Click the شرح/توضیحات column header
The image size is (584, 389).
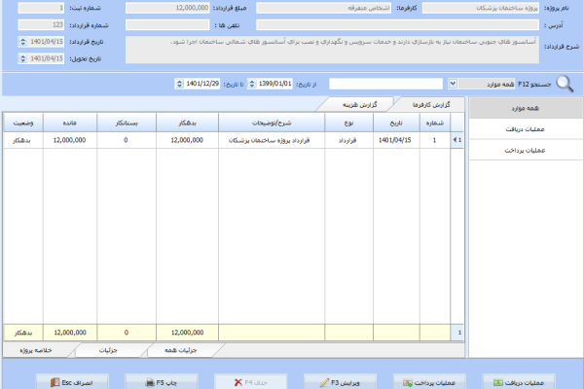coord(272,123)
